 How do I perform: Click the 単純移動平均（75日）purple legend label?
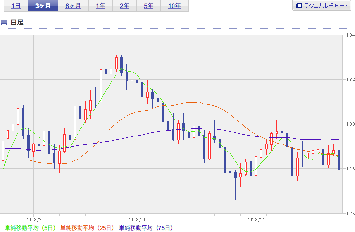click(146, 228)
